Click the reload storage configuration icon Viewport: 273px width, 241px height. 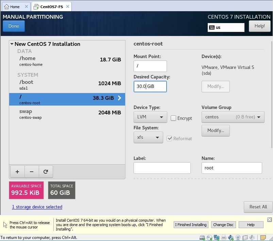click(x=46, y=172)
